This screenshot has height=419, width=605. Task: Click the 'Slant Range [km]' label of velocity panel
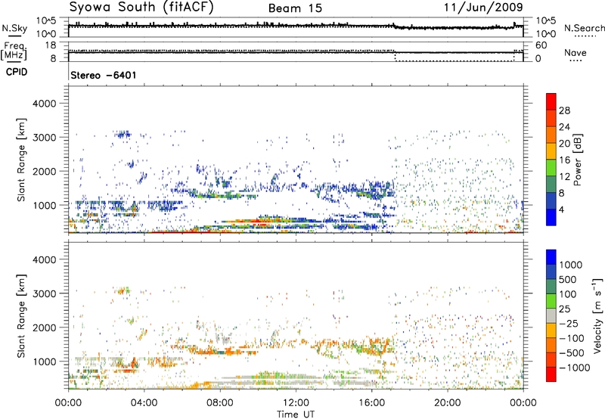click(x=21, y=315)
